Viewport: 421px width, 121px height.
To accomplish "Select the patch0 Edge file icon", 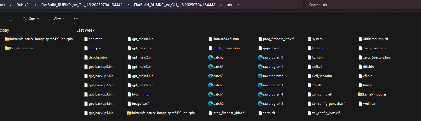I will click(210, 57).
